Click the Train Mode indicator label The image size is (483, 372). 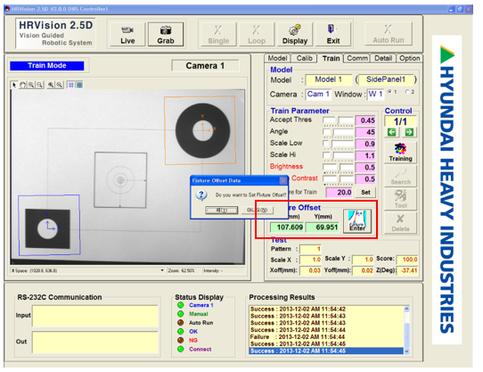[47, 66]
